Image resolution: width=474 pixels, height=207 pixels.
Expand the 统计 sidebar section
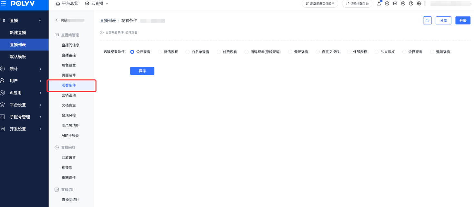point(41,69)
